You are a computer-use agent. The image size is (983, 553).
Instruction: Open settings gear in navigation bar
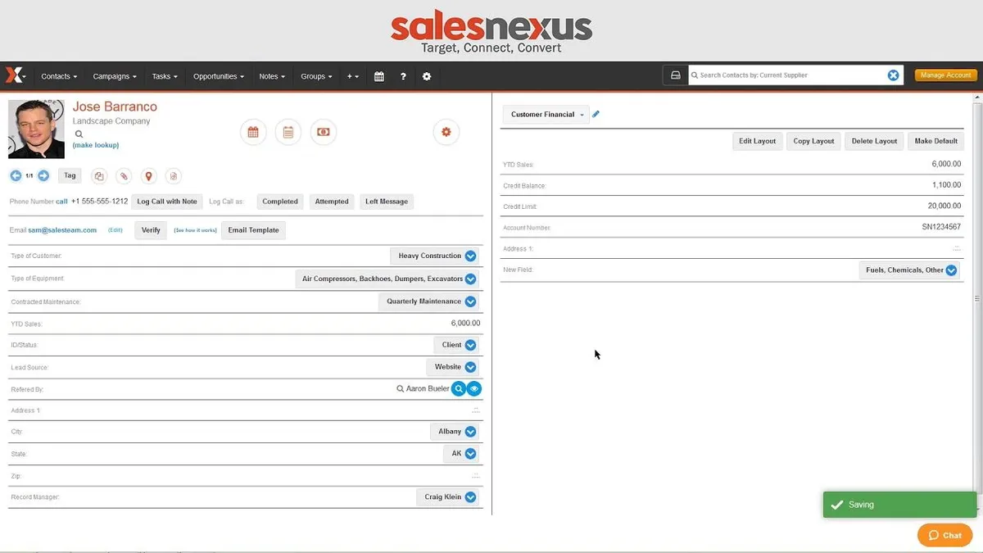[427, 76]
